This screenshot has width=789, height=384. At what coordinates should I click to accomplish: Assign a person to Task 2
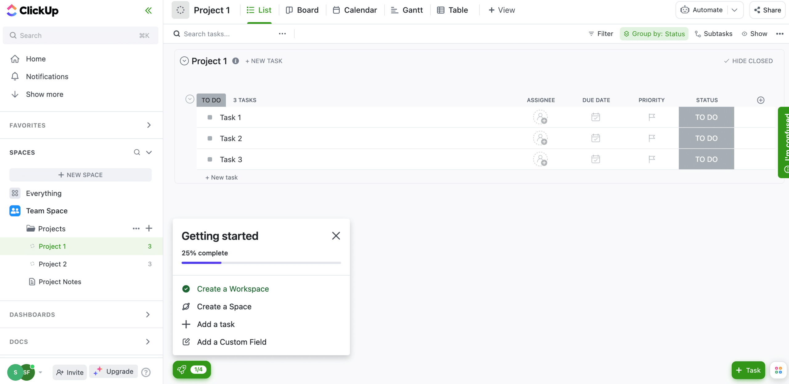point(540,138)
